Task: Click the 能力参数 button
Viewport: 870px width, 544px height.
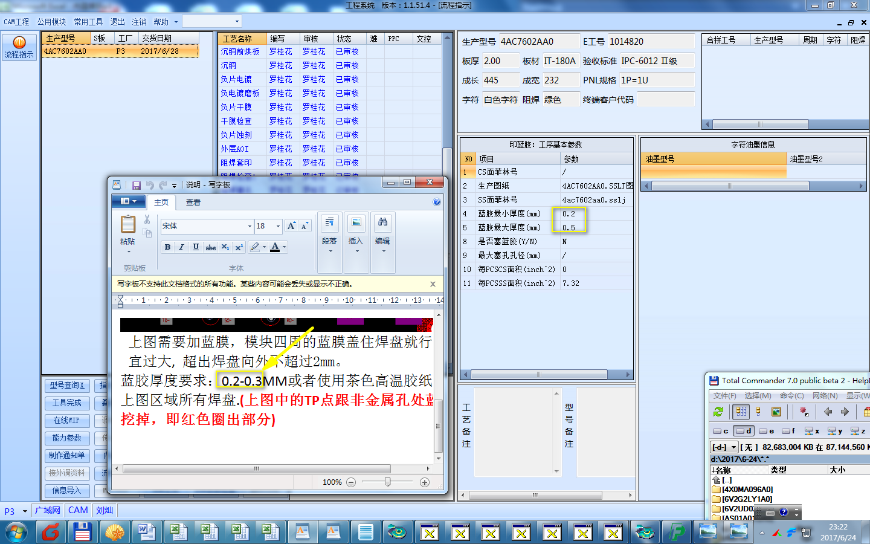Action: click(67, 438)
